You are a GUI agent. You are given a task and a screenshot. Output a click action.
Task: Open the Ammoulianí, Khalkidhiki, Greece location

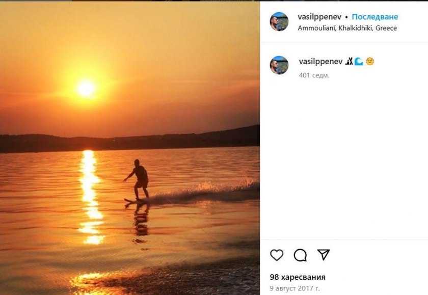coord(347,28)
